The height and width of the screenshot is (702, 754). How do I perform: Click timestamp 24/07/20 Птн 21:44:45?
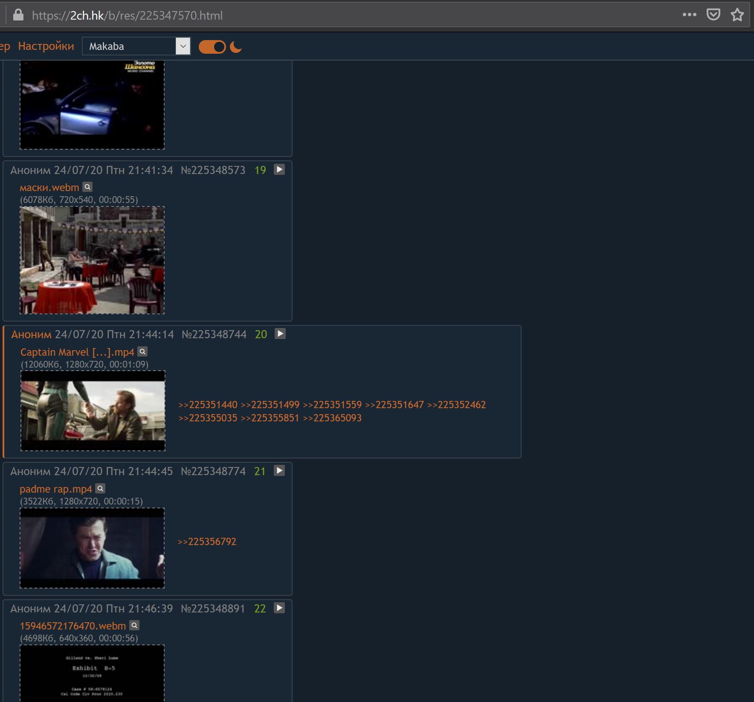[x=113, y=471]
